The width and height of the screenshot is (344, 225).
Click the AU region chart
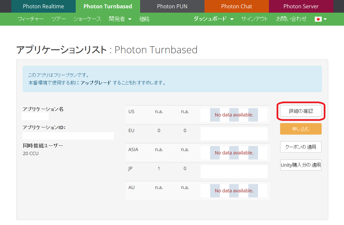(x=234, y=191)
